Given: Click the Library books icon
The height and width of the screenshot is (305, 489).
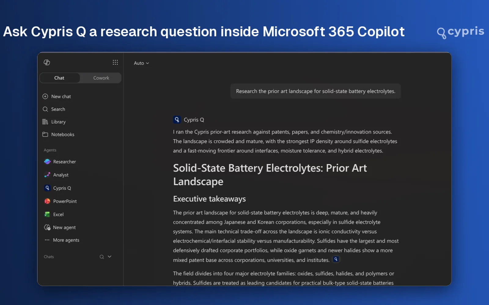Looking at the screenshot, I should pos(45,122).
